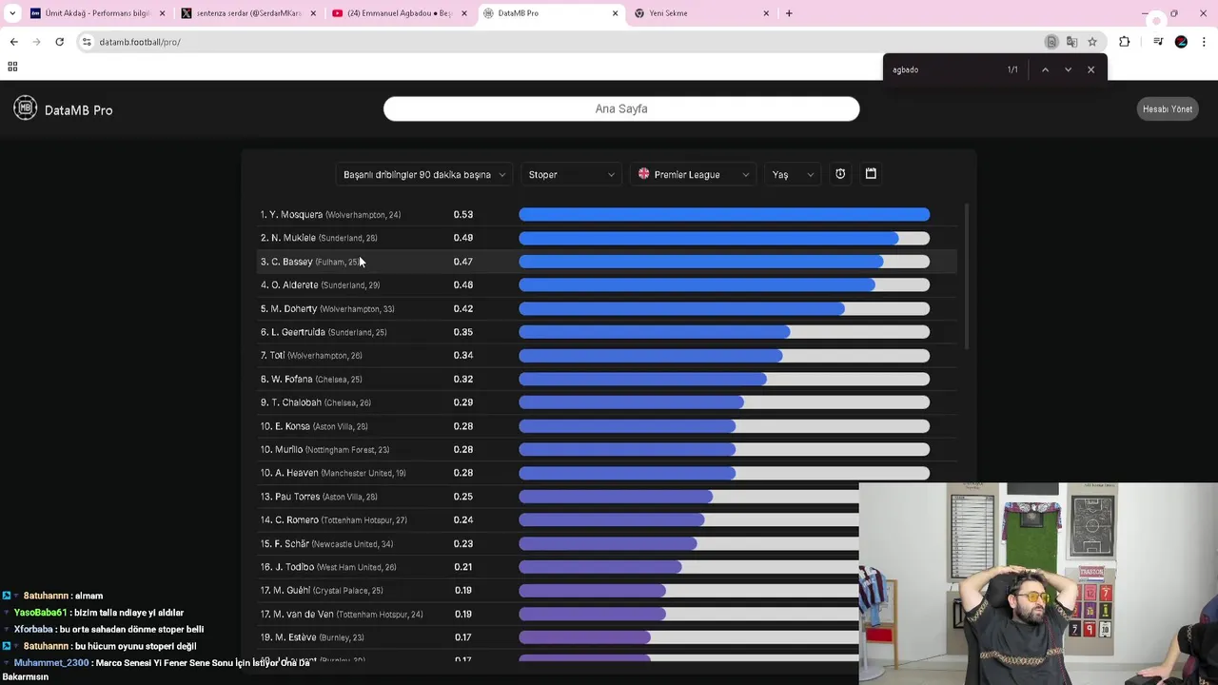Click M. Guéhi progress bar
Screen dimensions: 1218x685
[688, 591]
